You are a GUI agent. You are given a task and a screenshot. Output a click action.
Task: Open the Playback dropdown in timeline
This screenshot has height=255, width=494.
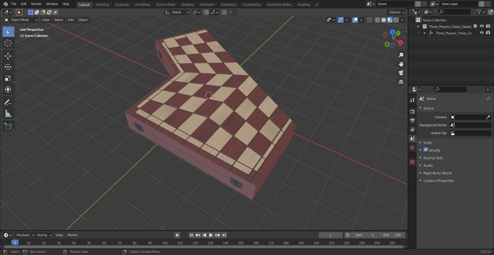[x=24, y=235]
